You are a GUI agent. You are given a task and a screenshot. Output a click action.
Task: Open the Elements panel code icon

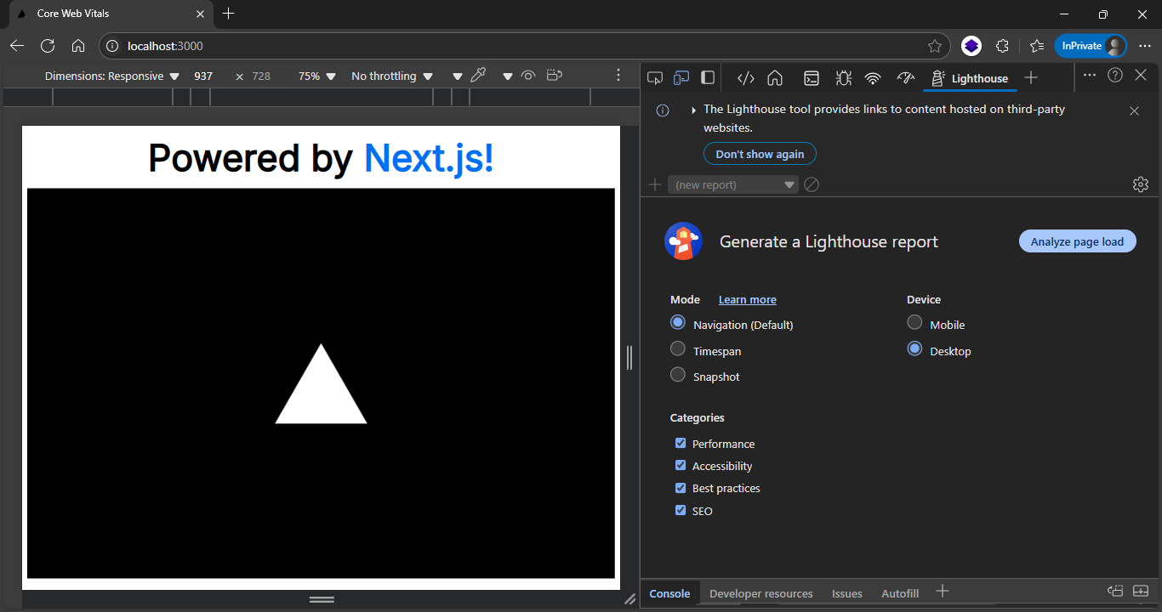click(746, 78)
